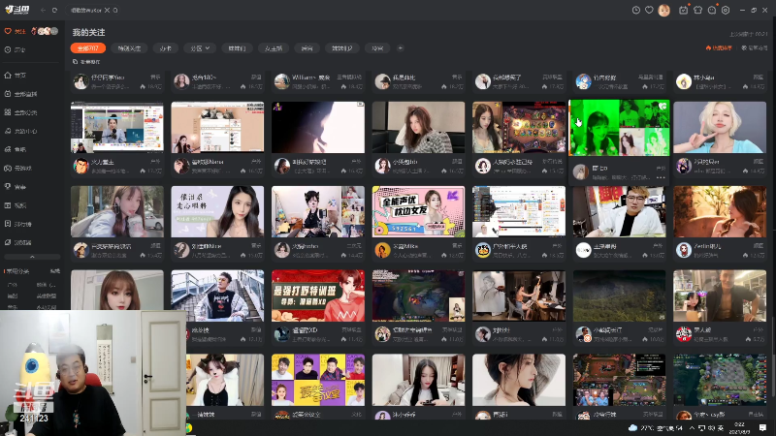
Task: Open the thumbnail of the man in a white coat
Action: click(x=619, y=211)
